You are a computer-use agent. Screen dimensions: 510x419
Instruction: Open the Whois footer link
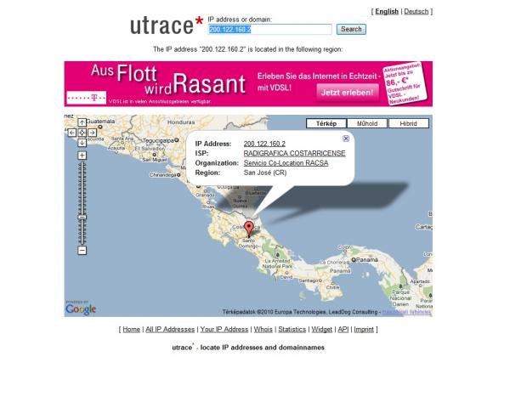coord(263,329)
